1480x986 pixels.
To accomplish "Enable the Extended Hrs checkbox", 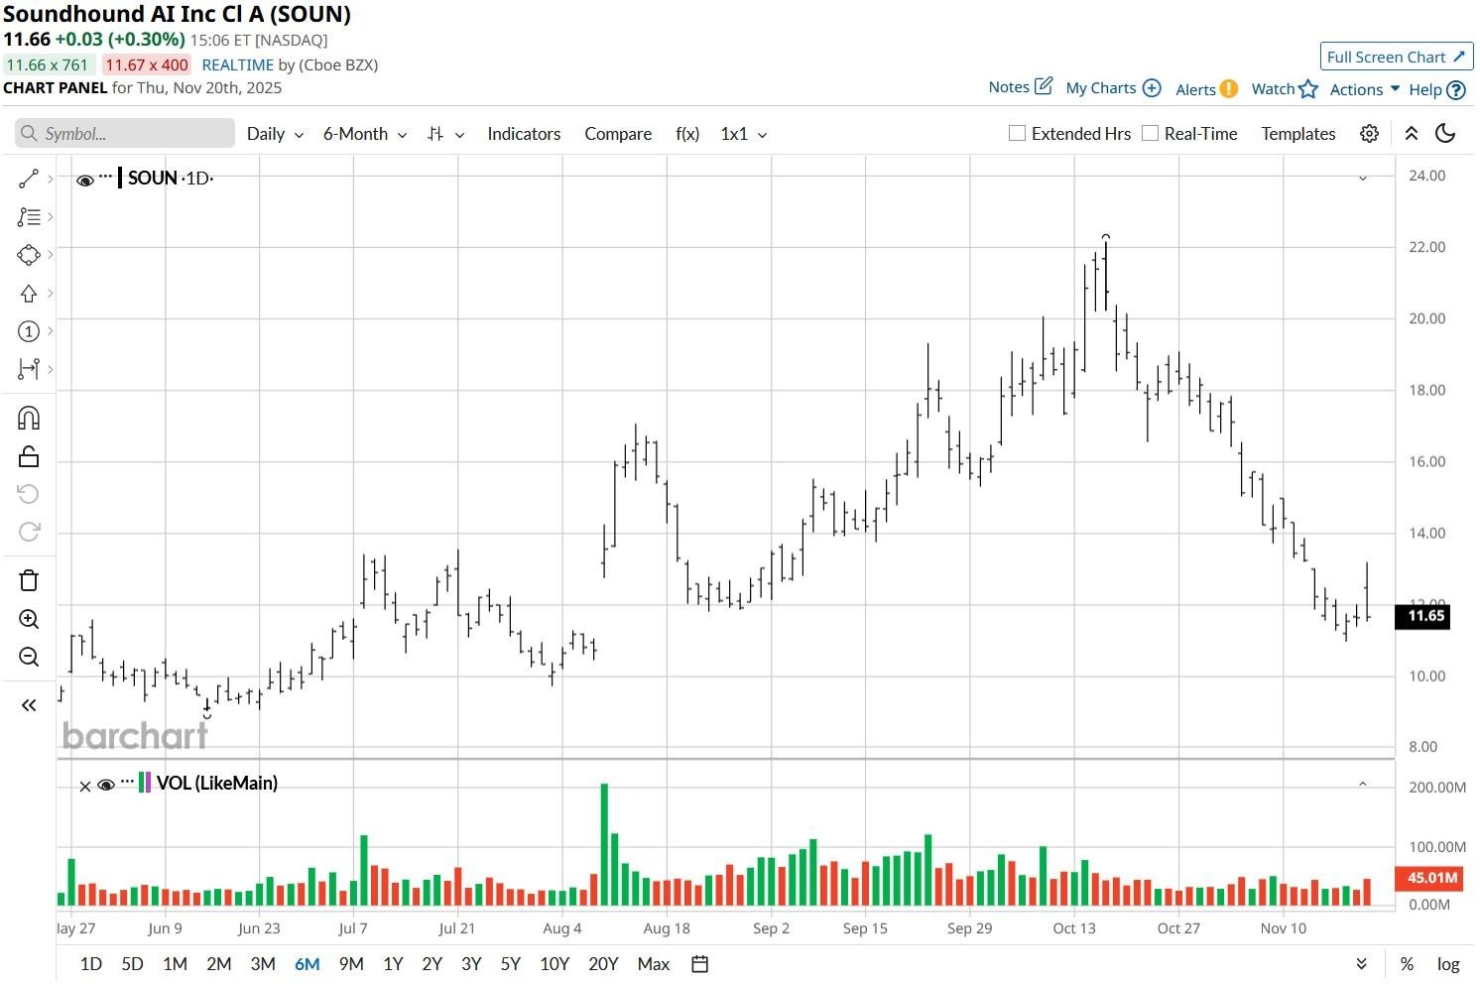I will pos(1017,133).
